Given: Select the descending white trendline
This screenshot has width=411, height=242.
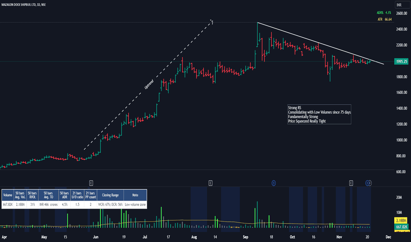Looking at the screenshot, I should 320,44.
